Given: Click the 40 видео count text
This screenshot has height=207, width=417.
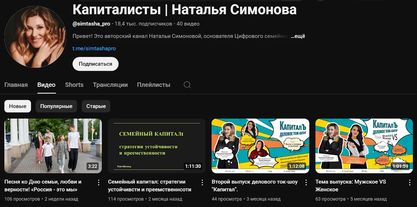Looking at the screenshot, I should click(188, 24).
